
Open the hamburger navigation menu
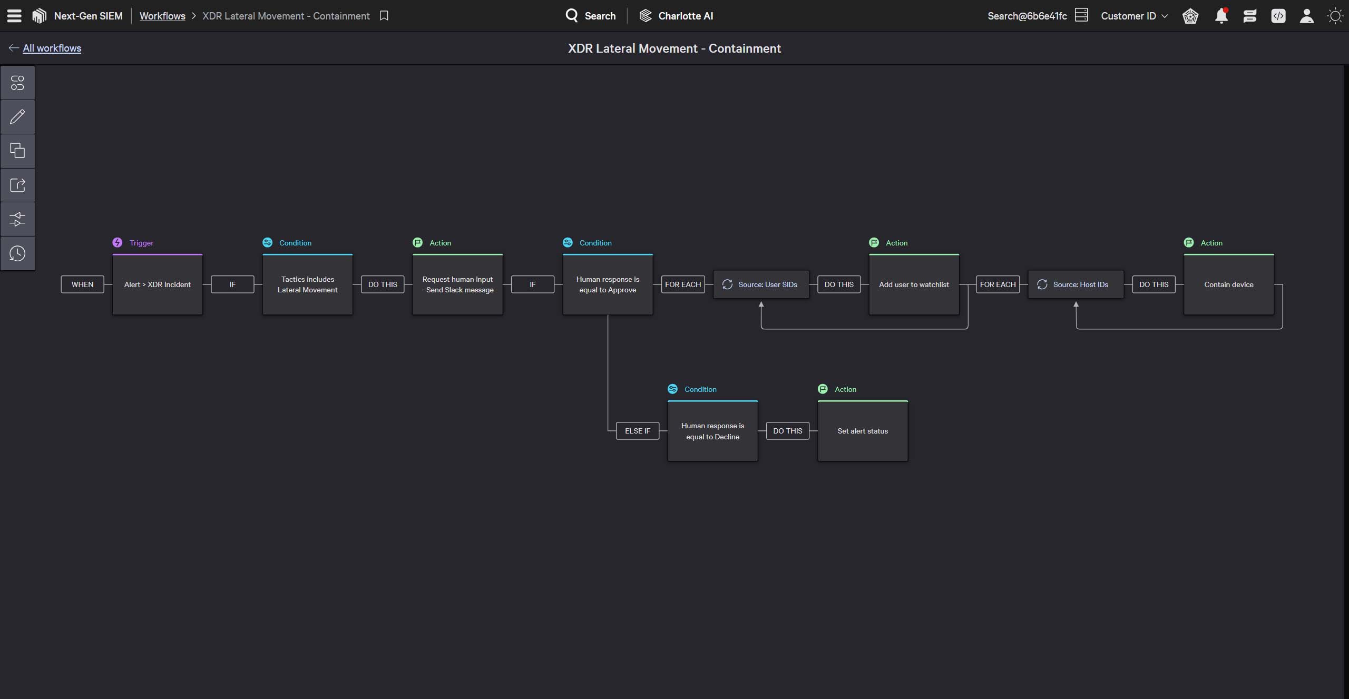(x=14, y=16)
